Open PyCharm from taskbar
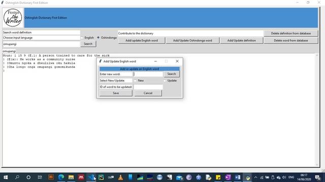Screen dimensions: 325x182 point(101,177)
